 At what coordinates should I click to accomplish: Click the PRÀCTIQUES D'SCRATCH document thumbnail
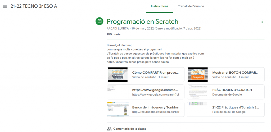198,92
